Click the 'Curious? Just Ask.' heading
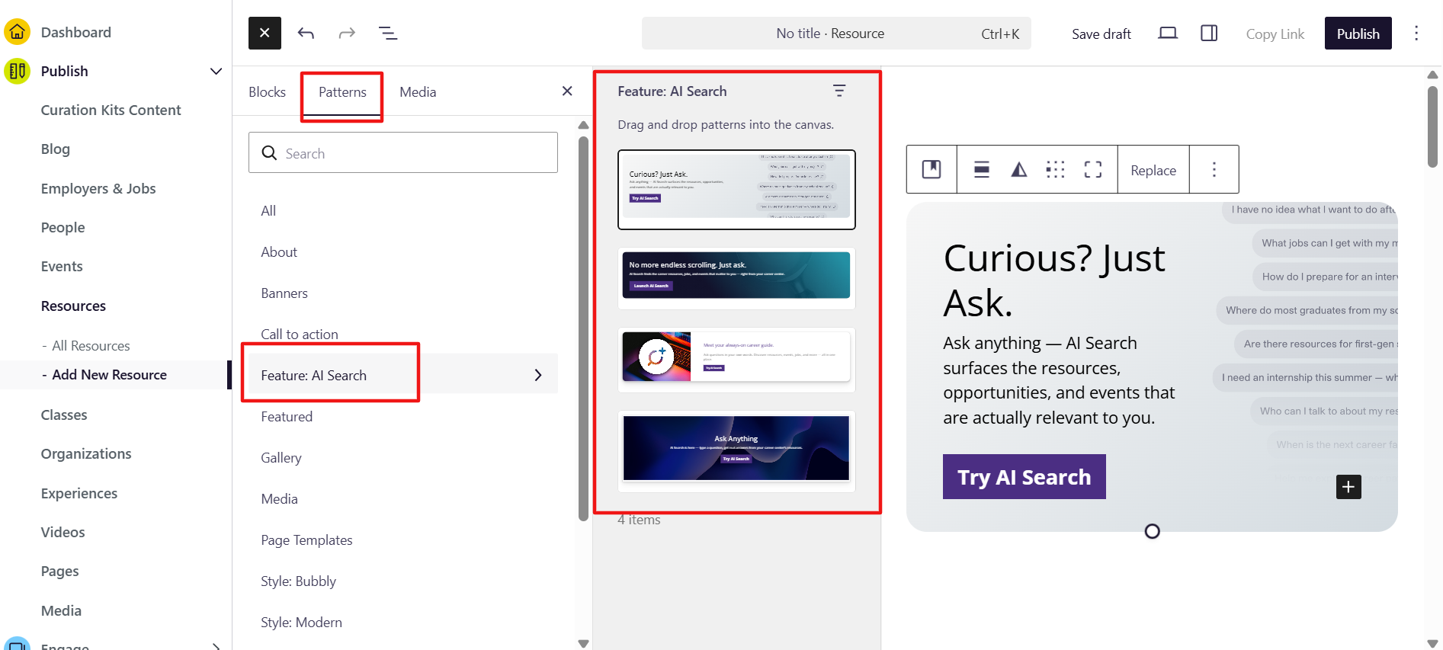Screen dimensions: 1443x650 1054,280
